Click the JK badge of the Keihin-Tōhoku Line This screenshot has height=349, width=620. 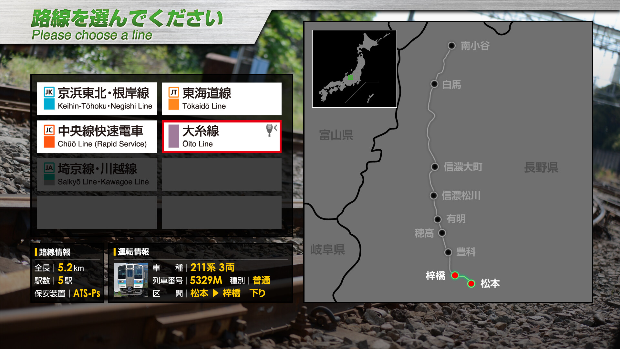click(x=49, y=93)
